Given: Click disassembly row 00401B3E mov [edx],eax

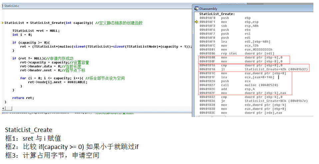Looking at the screenshot, I should pos(241,113).
